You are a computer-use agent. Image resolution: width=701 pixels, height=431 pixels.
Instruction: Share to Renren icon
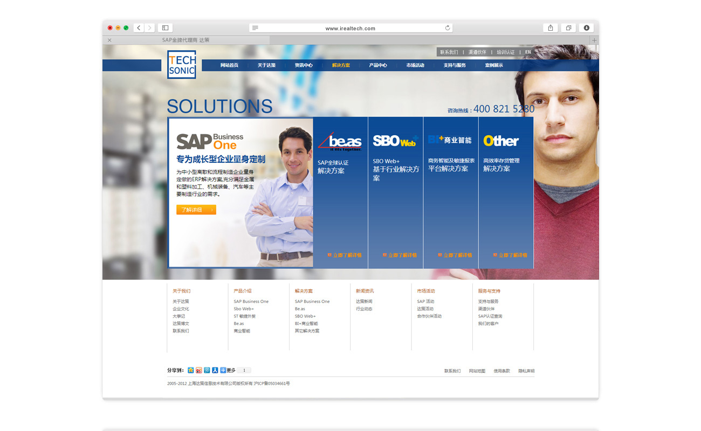[x=215, y=370]
